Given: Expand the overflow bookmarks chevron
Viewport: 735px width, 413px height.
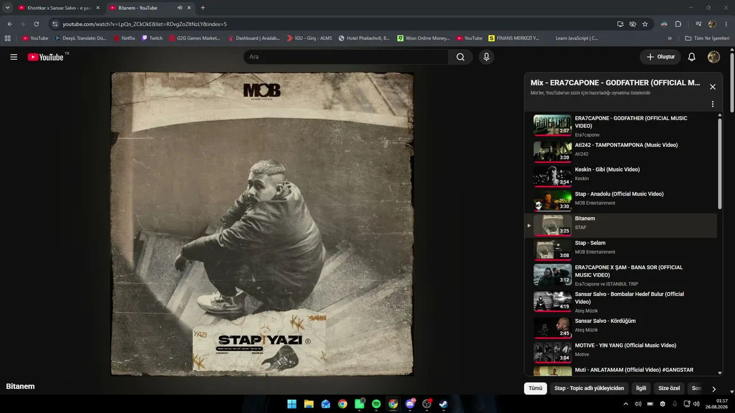Looking at the screenshot, I should click(670, 38).
